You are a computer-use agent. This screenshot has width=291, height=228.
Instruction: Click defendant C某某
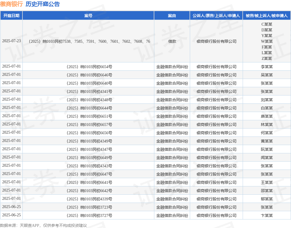click(267, 24)
